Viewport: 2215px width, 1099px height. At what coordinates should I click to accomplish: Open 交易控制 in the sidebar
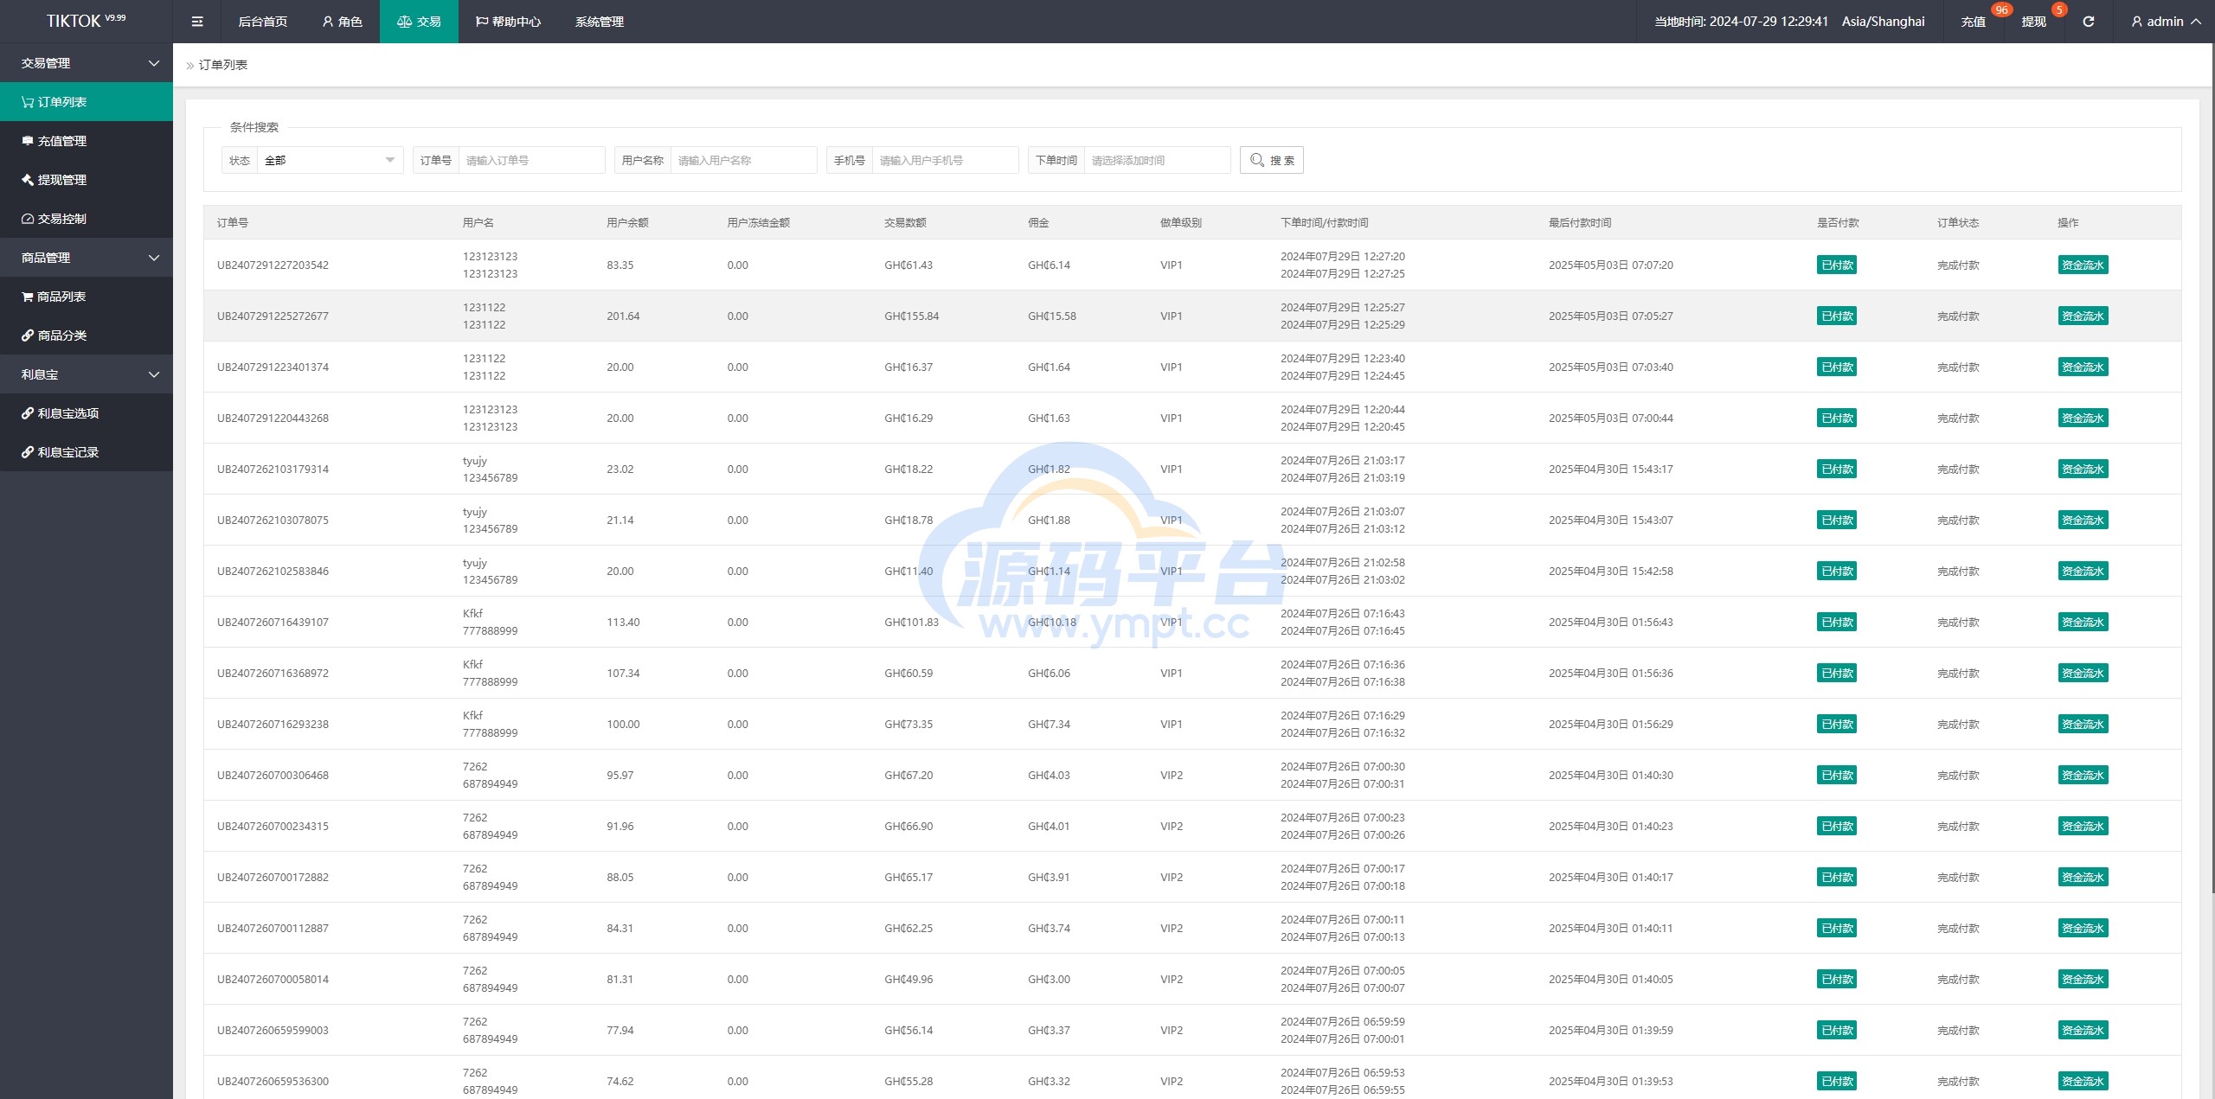(87, 219)
